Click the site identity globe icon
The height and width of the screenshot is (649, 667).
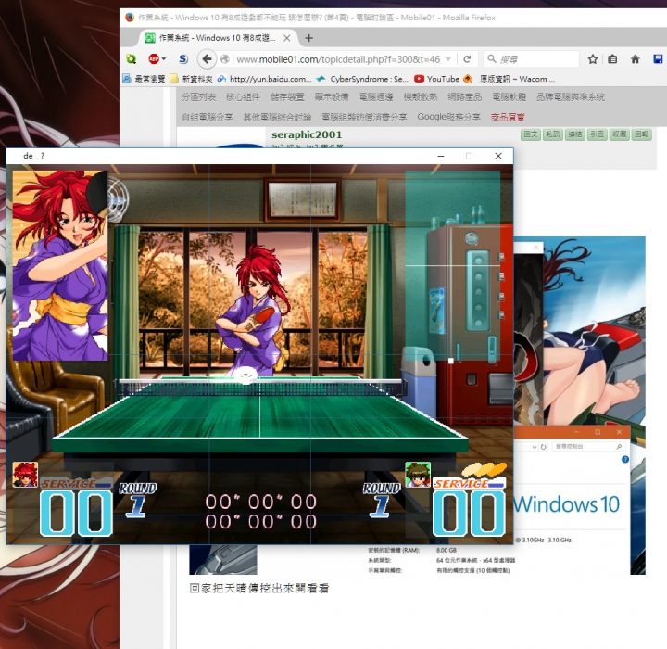pyautogui.click(x=224, y=59)
